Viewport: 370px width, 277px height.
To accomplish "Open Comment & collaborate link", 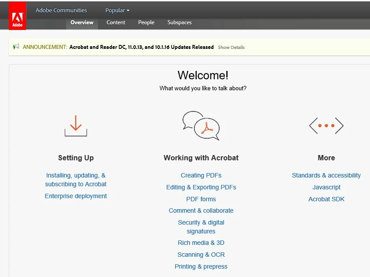I will (x=201, y=211).
